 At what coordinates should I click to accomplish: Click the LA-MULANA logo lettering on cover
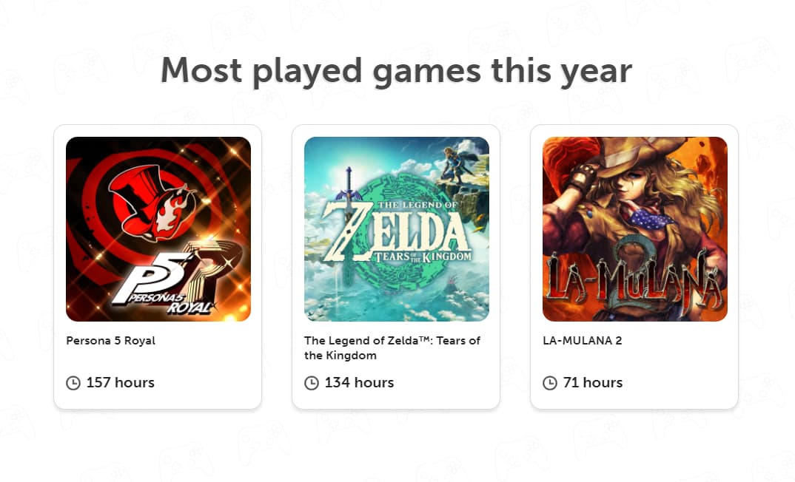(634, 281)
